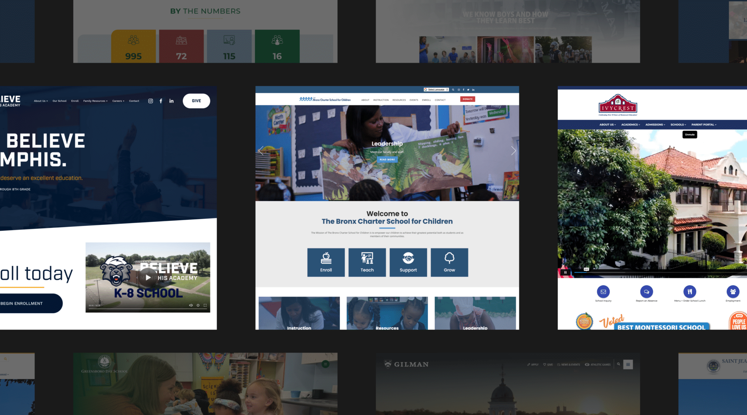
Task: Expand the Ivycrest Academics menu
Action: [630, 125]
